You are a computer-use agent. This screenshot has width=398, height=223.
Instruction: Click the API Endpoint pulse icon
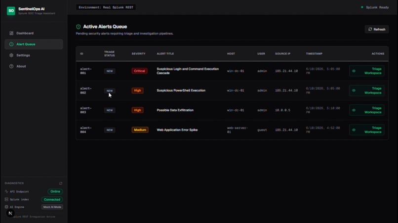coord(6,191)
